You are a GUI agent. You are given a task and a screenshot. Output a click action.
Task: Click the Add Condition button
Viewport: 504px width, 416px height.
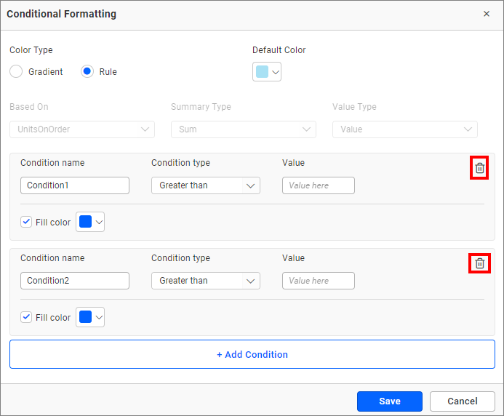click(252, 354)
